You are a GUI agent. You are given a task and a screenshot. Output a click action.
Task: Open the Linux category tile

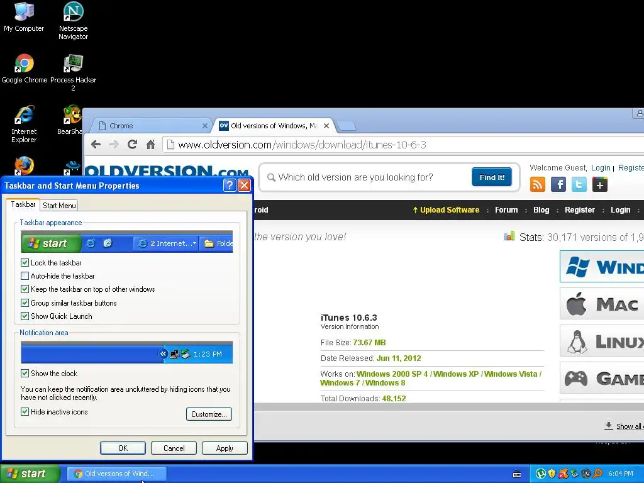(602, 341)
